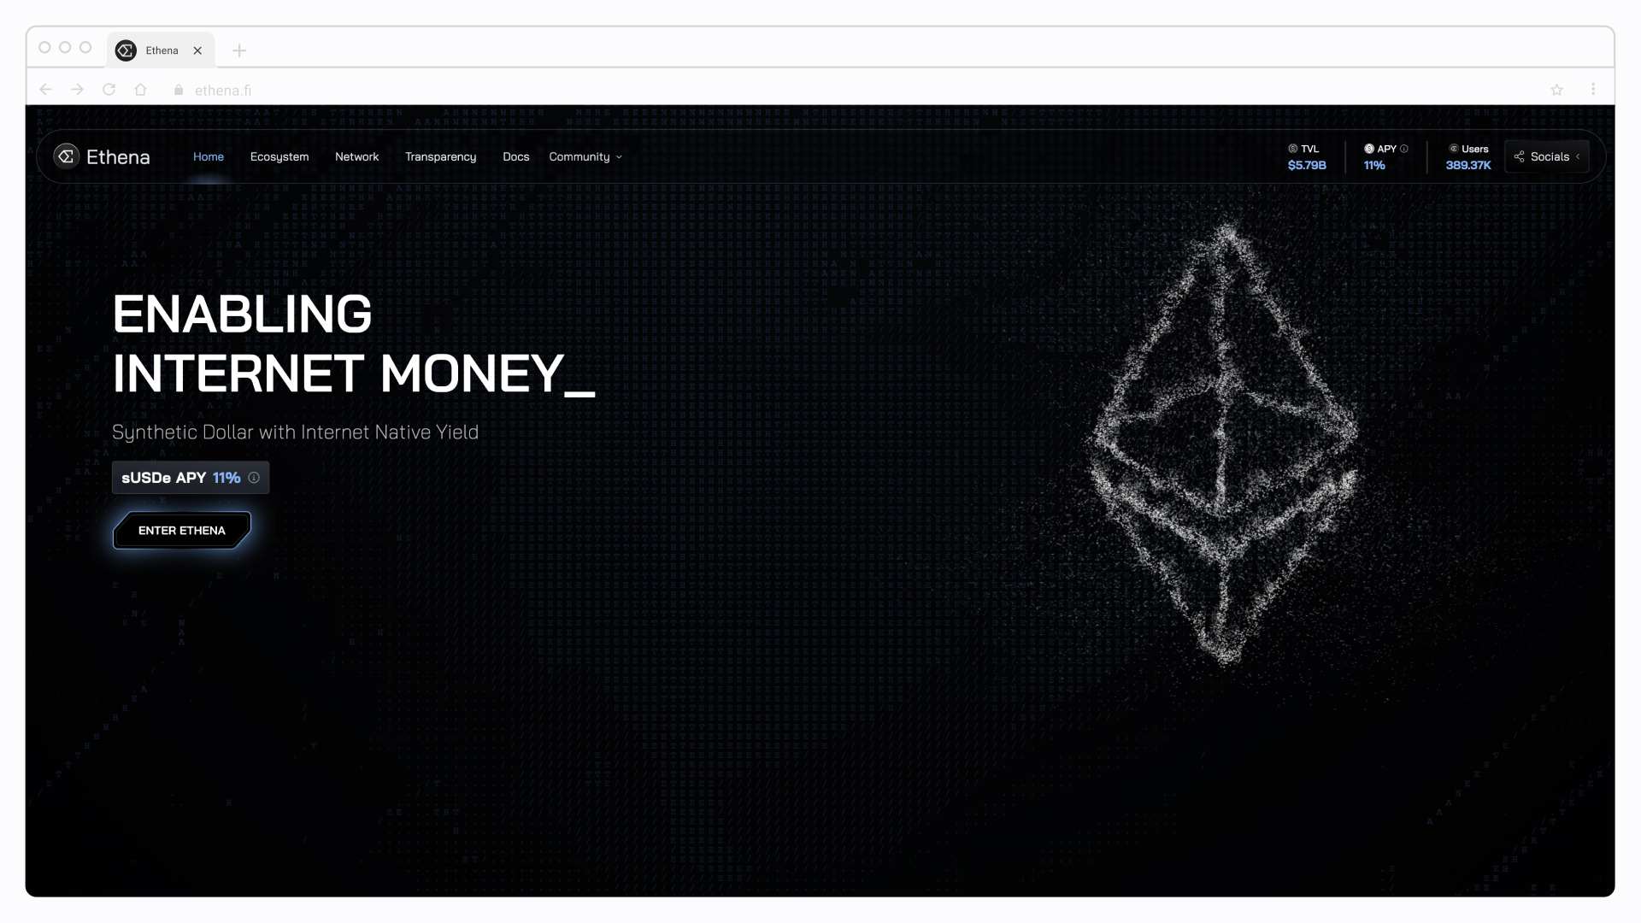Click the Socials share icon
The width and height of the screenshot is (1641, 923).
pyautogui.click(x=1520, y=156)
